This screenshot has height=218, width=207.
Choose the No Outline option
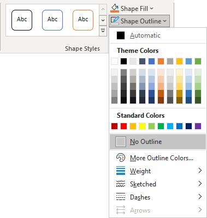158,142
